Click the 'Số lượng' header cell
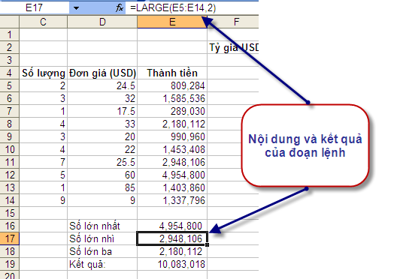Image resolution: width=394 pixels, height=279 pixels. [x=43, y=73]
